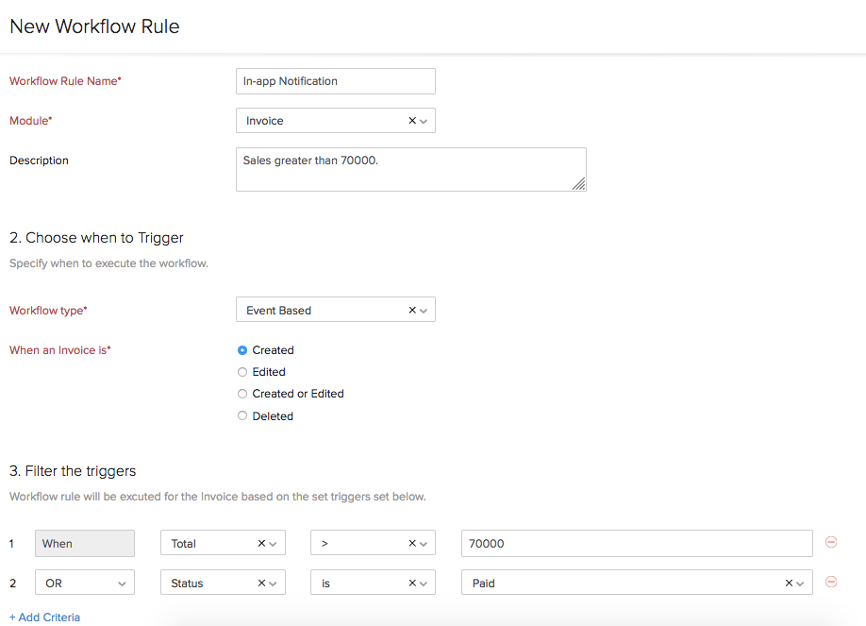Screen dimensions: 866x626
Task: Clear the Event Based workflow type selection
Action: click(x=412, y=310)
